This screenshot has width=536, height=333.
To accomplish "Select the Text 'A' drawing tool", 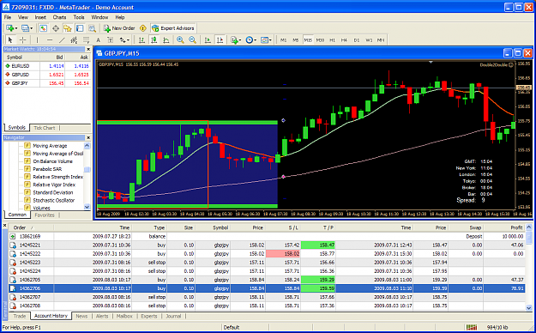I will coord(98,40).
